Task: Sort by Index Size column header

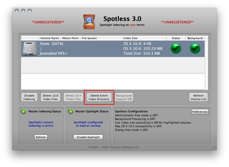Action: [144, 38]
